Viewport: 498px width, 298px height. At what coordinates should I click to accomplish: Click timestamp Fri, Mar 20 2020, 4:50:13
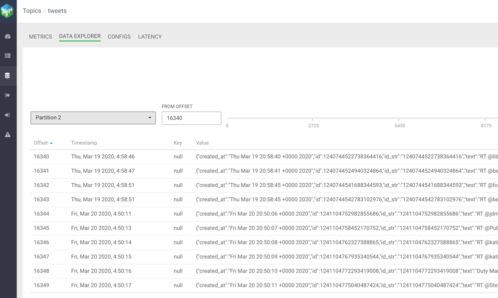pyautogui.click(x=101, y=228)
